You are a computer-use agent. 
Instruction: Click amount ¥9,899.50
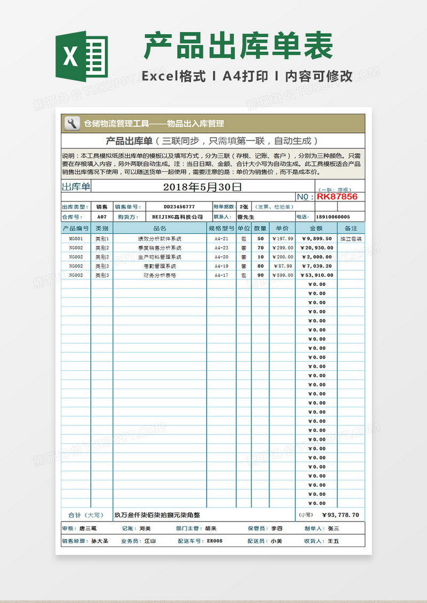(316, 239)
